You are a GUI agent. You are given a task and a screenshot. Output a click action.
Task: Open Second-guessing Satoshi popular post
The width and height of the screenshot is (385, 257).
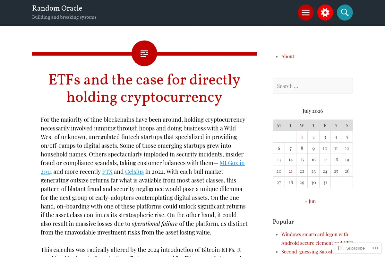pos(307,252)
